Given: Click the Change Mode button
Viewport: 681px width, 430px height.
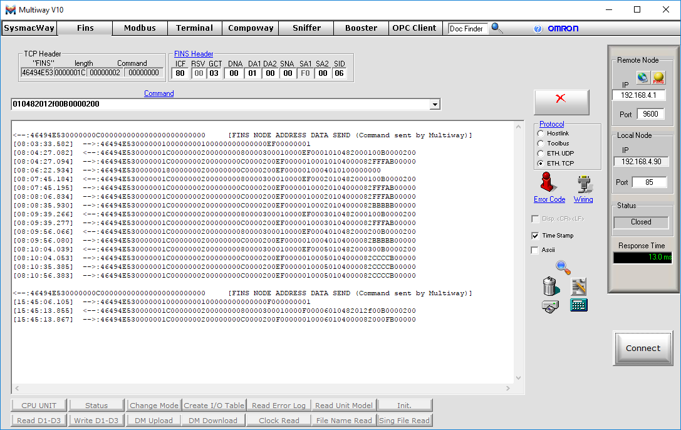Looking at the screenshot, I should [x=154, y=406].
